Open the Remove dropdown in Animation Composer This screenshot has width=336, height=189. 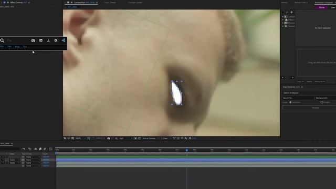[320, 82]
